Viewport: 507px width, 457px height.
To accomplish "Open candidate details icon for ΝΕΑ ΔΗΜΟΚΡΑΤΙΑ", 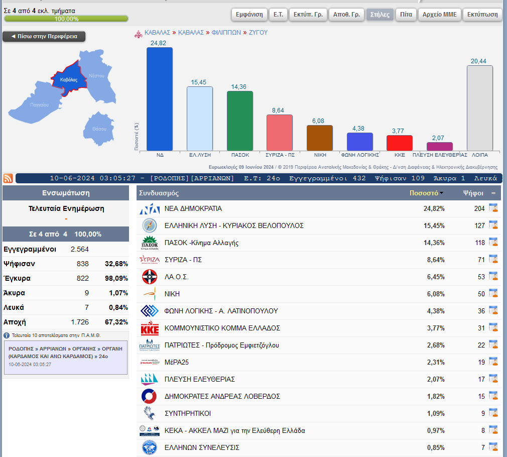I will [x=493, y=208].
